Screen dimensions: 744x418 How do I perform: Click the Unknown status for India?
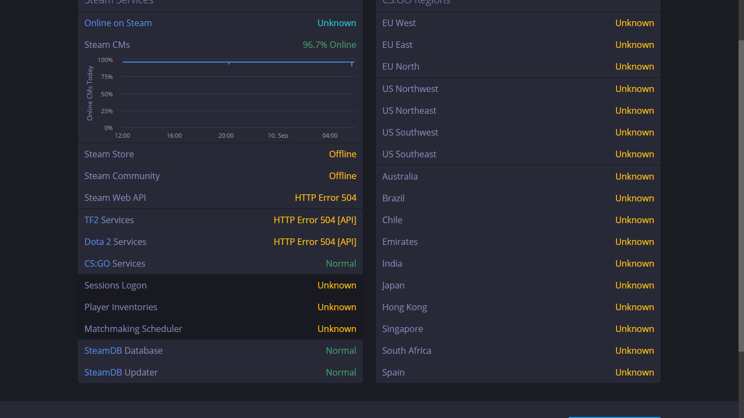[635, 263]
